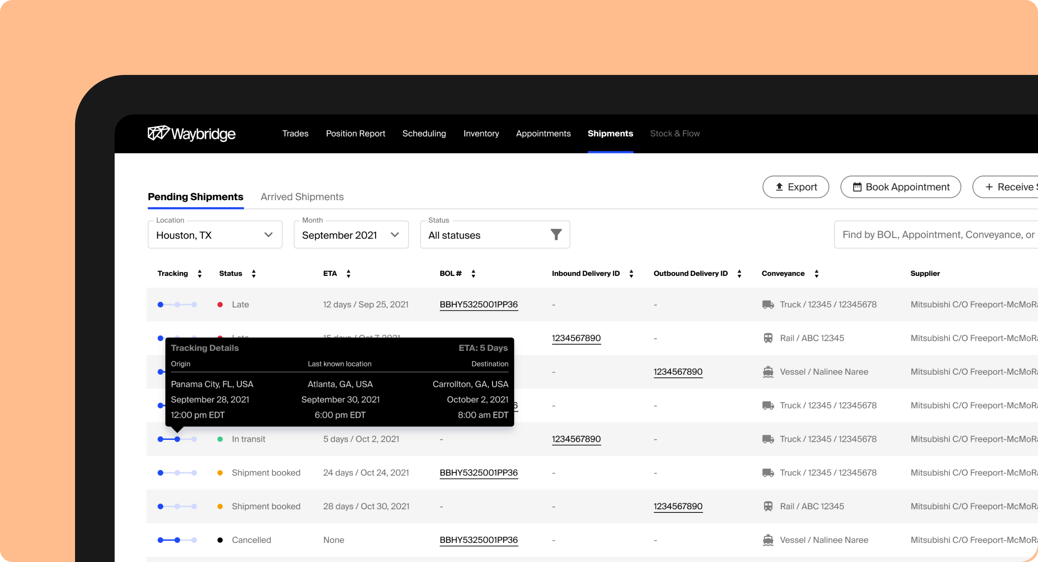This screenshot has height=562, width=1038.
Task: Click the Export button
Action: (x=795, y=187)
